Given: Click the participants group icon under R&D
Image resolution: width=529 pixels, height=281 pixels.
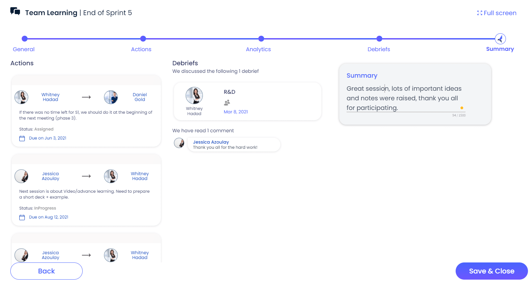Looking at the screenshot, I should click(227, 102).
